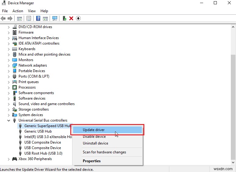Image resolution: width=236 pixels, height=172 pixels.
Task: Click the blue Help toolbar icon
Action: pos(38,18)
